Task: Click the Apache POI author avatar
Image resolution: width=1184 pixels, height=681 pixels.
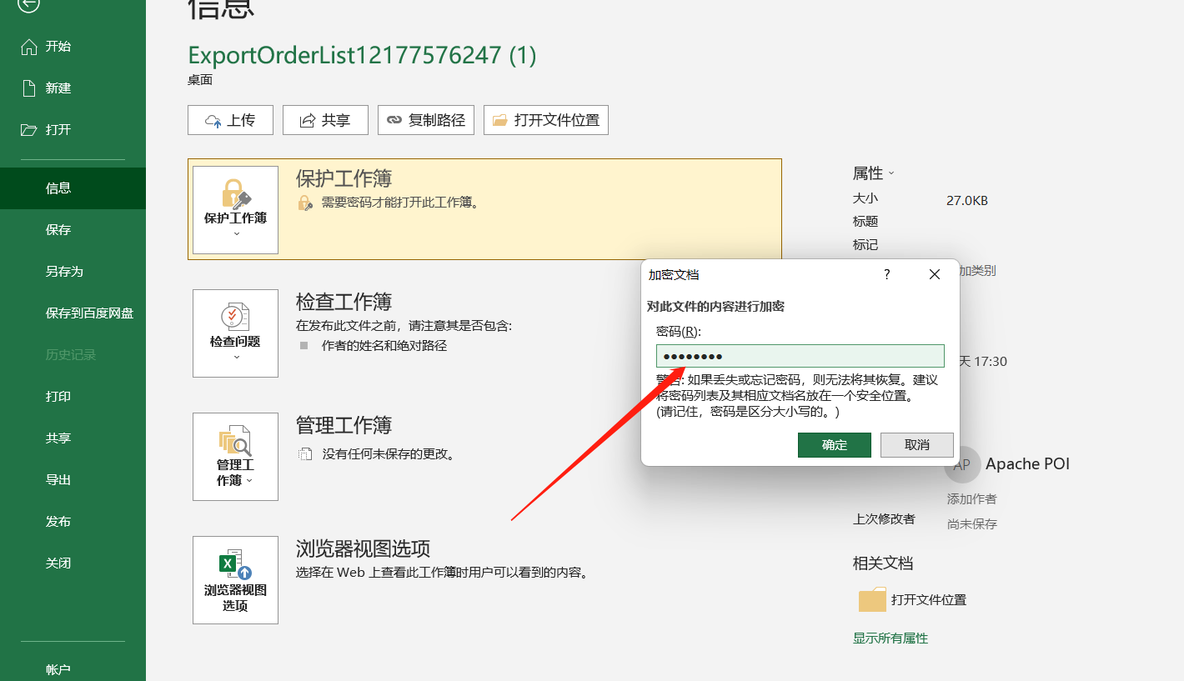Action: point(961,465)
